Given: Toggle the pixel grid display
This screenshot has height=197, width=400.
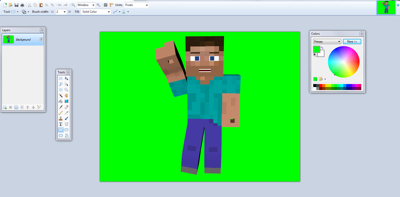Looking at the screenshot, I should coord(106,5).
